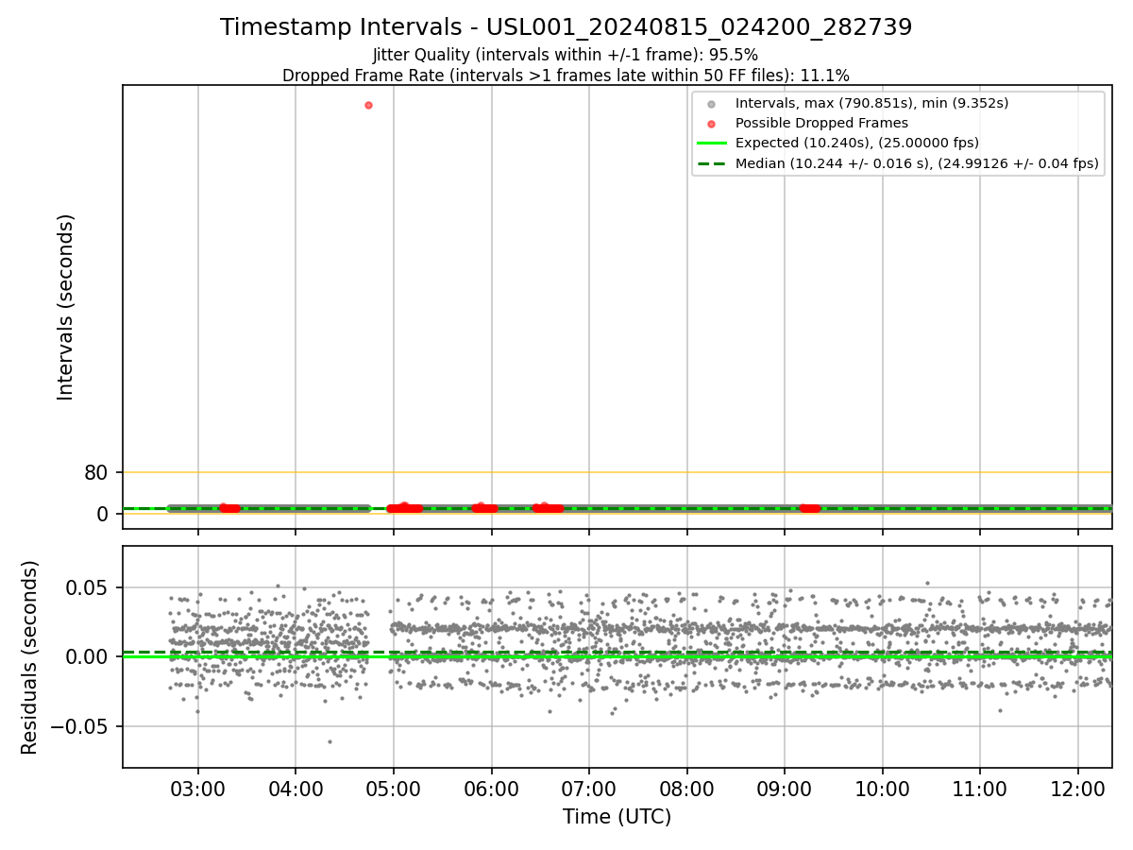Click the 06:00 time tick label
Screen dimensions: 1133x850
(491, 788)
